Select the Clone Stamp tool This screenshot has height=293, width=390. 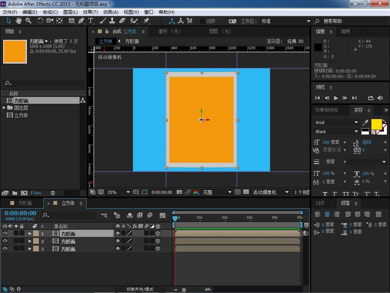[112, 21]
